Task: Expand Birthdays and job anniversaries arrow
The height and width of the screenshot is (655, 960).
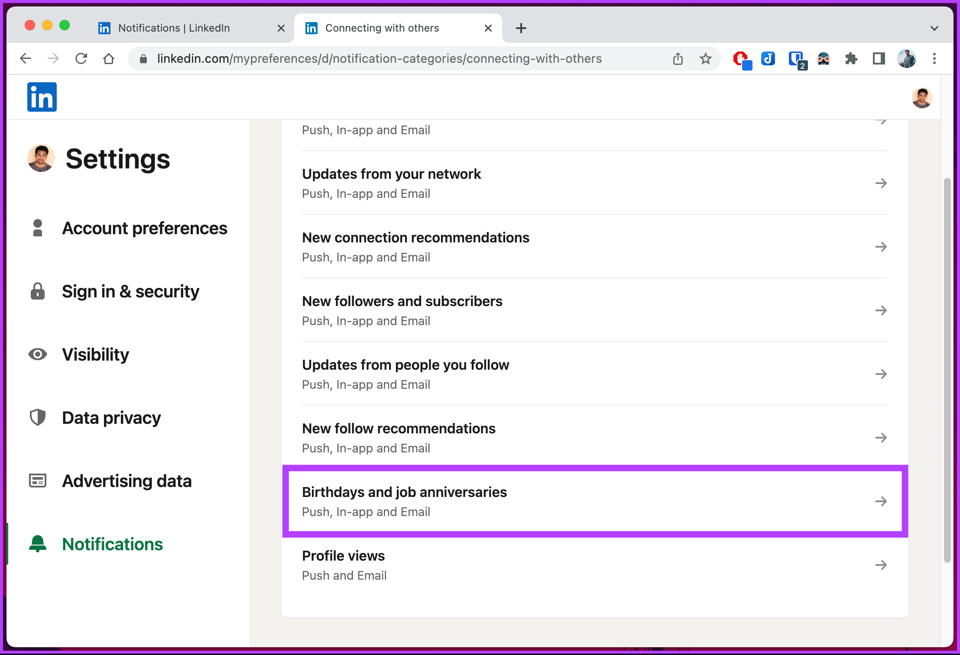Action: point(881,501)
